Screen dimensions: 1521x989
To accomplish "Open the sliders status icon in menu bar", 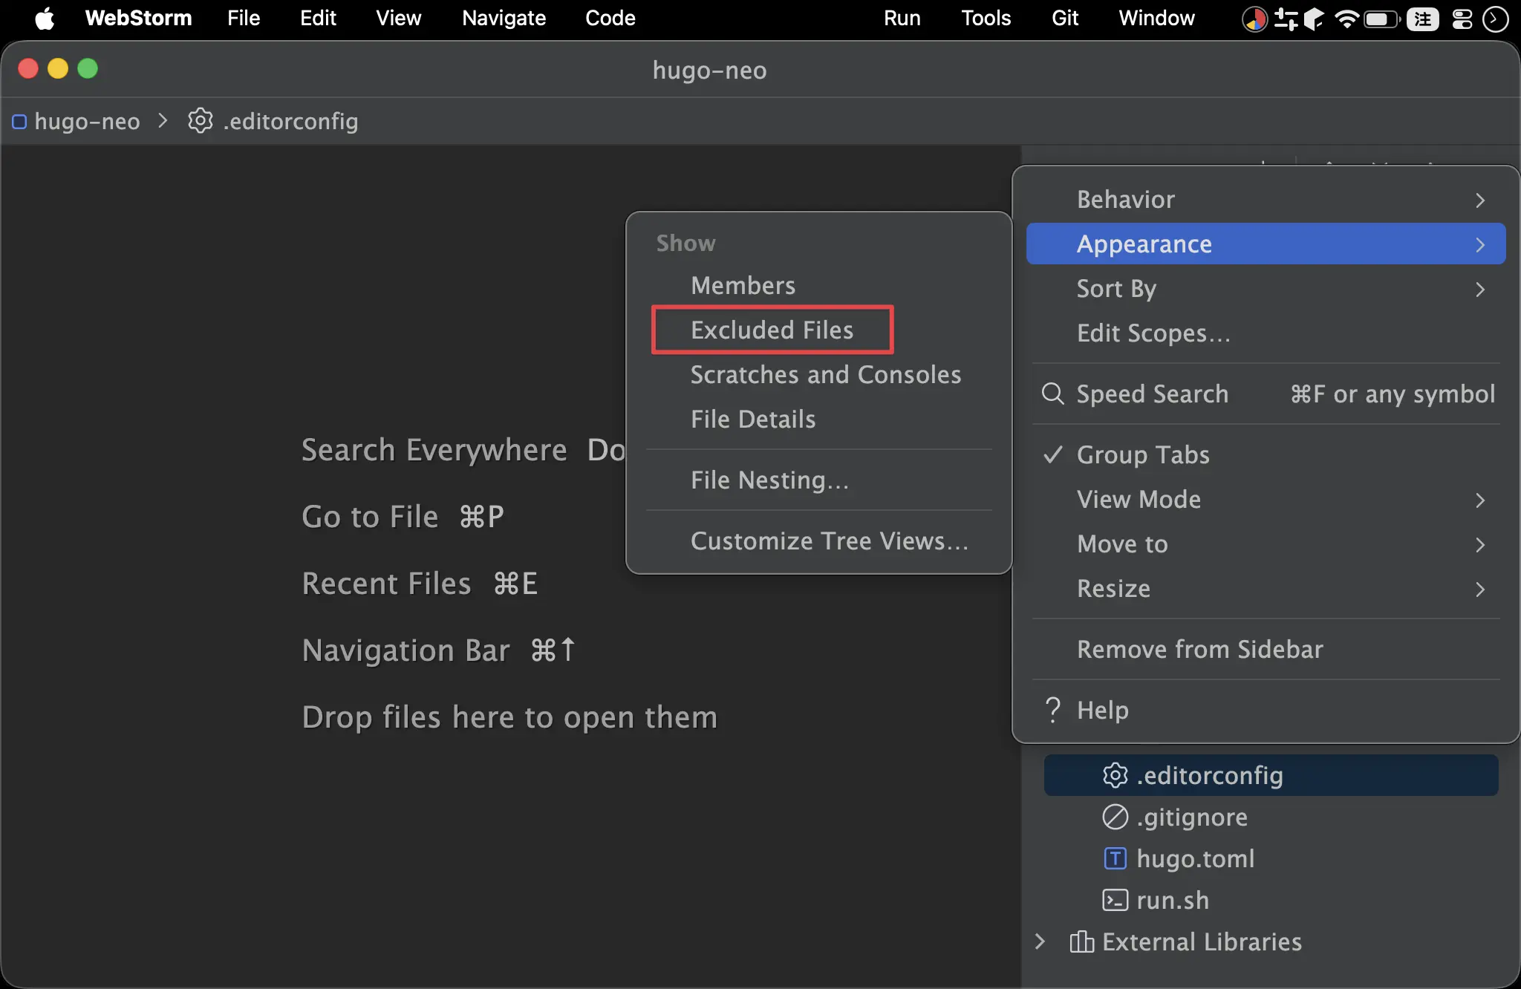I will coord(1286,19).
